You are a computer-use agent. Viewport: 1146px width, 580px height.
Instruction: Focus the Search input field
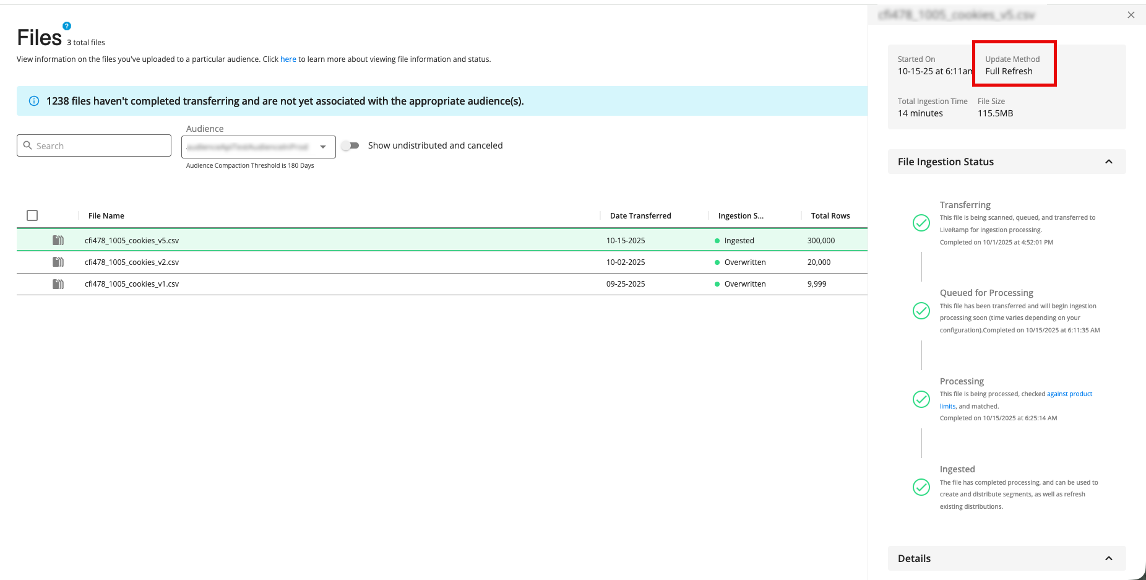pos(94,145)
